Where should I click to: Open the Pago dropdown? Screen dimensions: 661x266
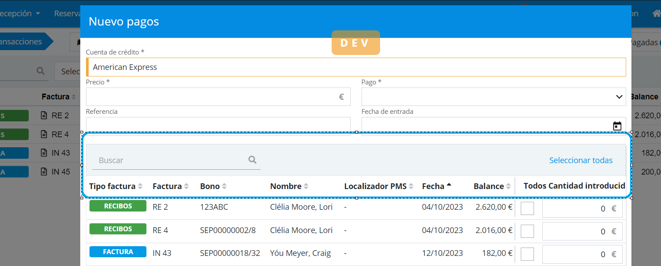(x=493, y=97)
